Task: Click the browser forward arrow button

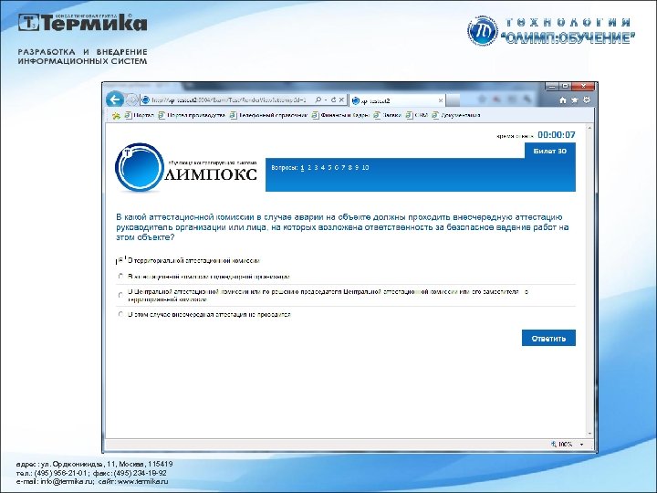Action: [x=131, y=100]
